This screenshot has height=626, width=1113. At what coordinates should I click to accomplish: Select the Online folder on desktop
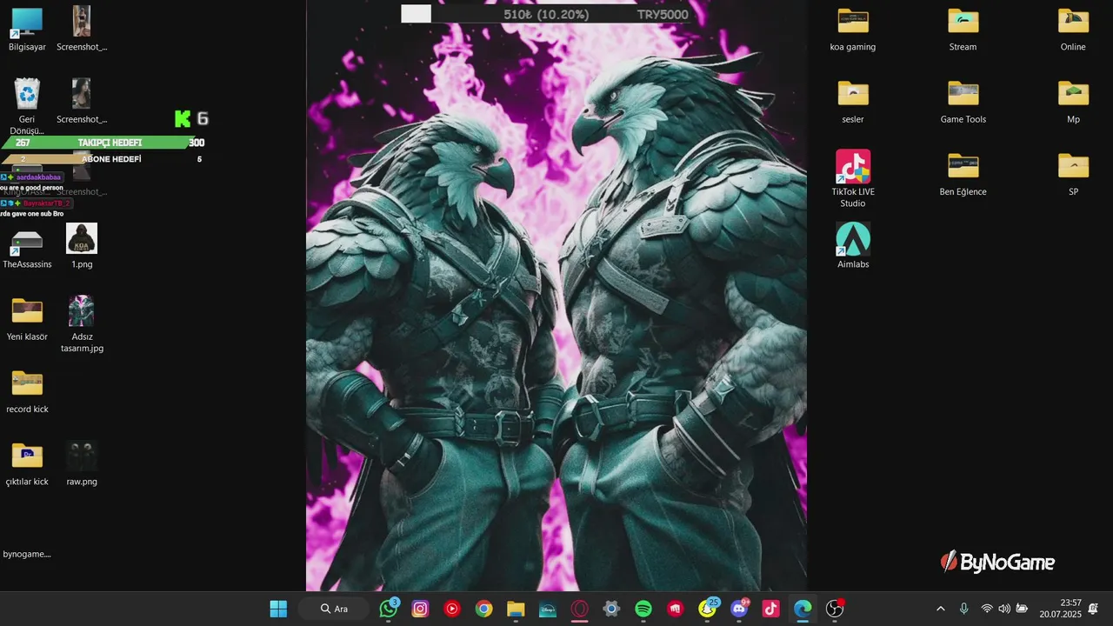click(x=1073, y=30)
